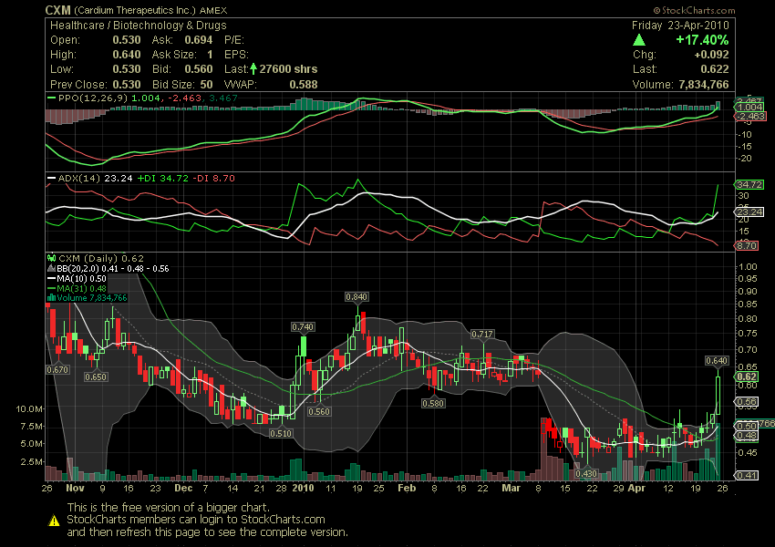
Task: Click the 0.41 lower band axis tag
Action: [x=747, y=475]
